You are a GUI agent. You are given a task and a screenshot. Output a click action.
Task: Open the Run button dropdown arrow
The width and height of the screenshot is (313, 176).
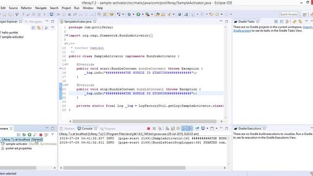point(142,14)
